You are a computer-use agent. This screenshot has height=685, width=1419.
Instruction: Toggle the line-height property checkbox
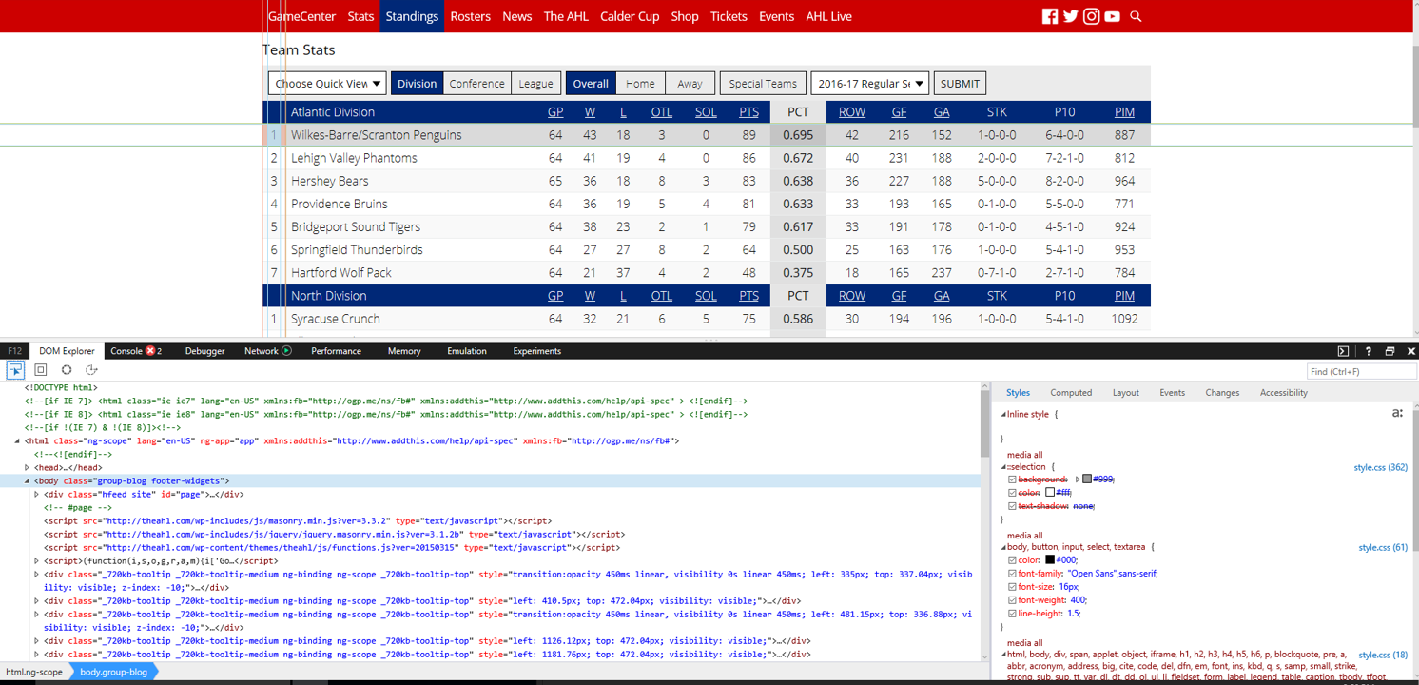[1012, 614]
